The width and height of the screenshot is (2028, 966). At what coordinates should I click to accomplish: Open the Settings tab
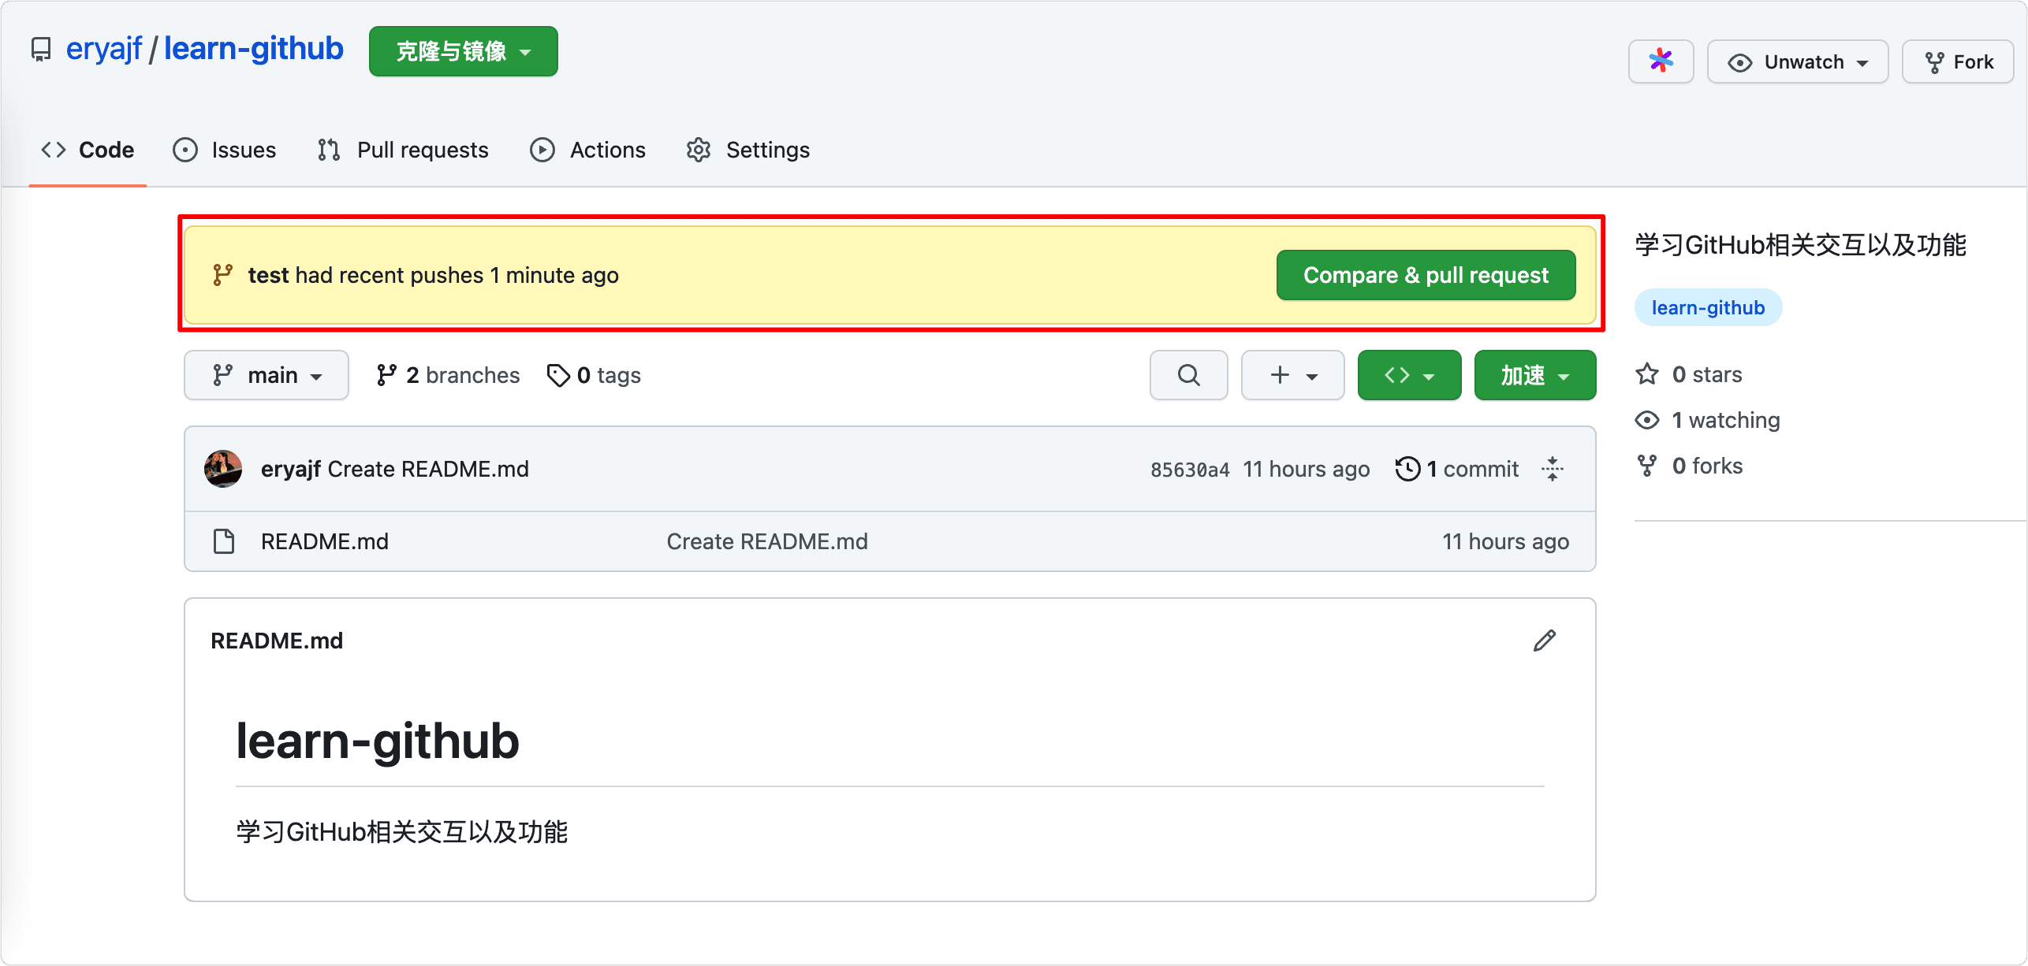pos(747,150)
